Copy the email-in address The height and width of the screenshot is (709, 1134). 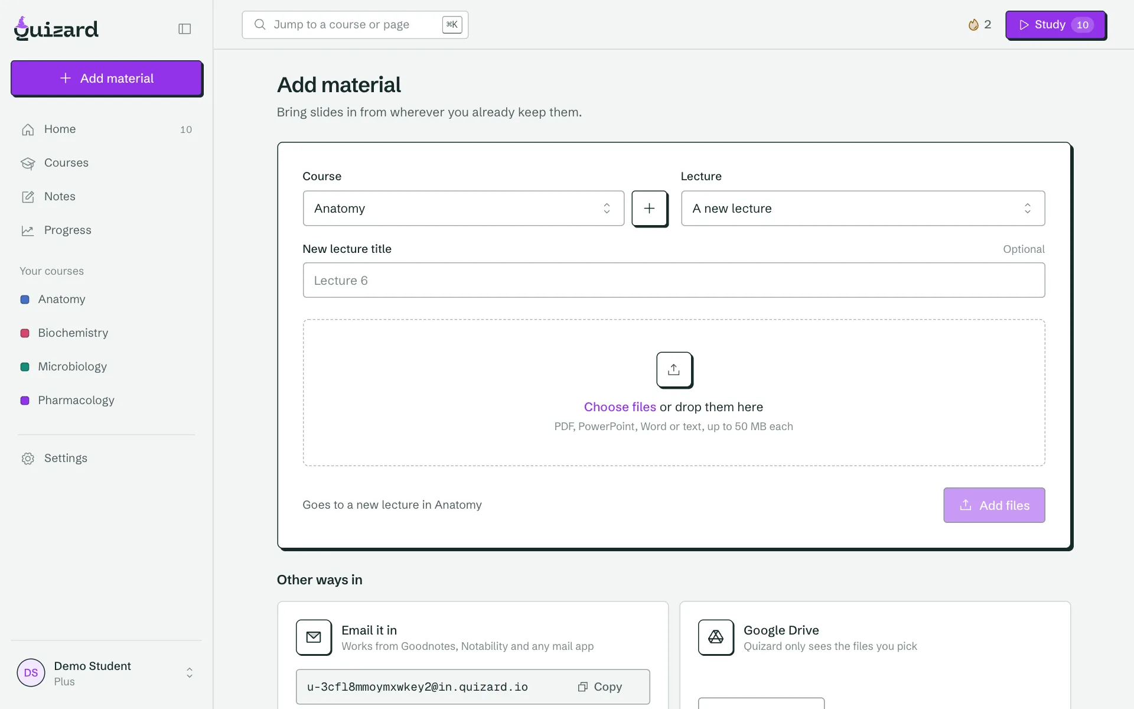click(600, 687)
